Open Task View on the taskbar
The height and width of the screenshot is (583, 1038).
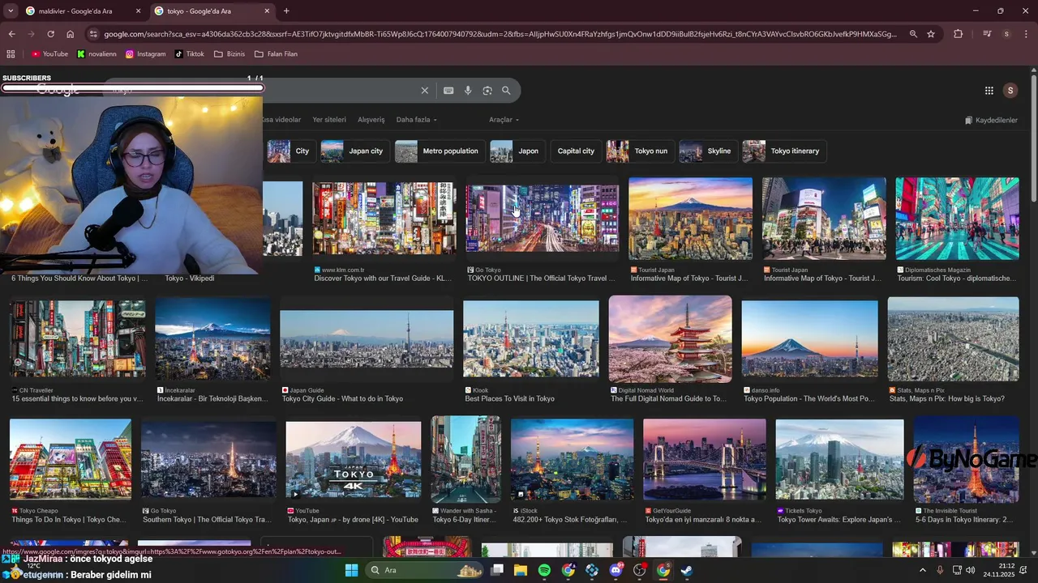497,570
